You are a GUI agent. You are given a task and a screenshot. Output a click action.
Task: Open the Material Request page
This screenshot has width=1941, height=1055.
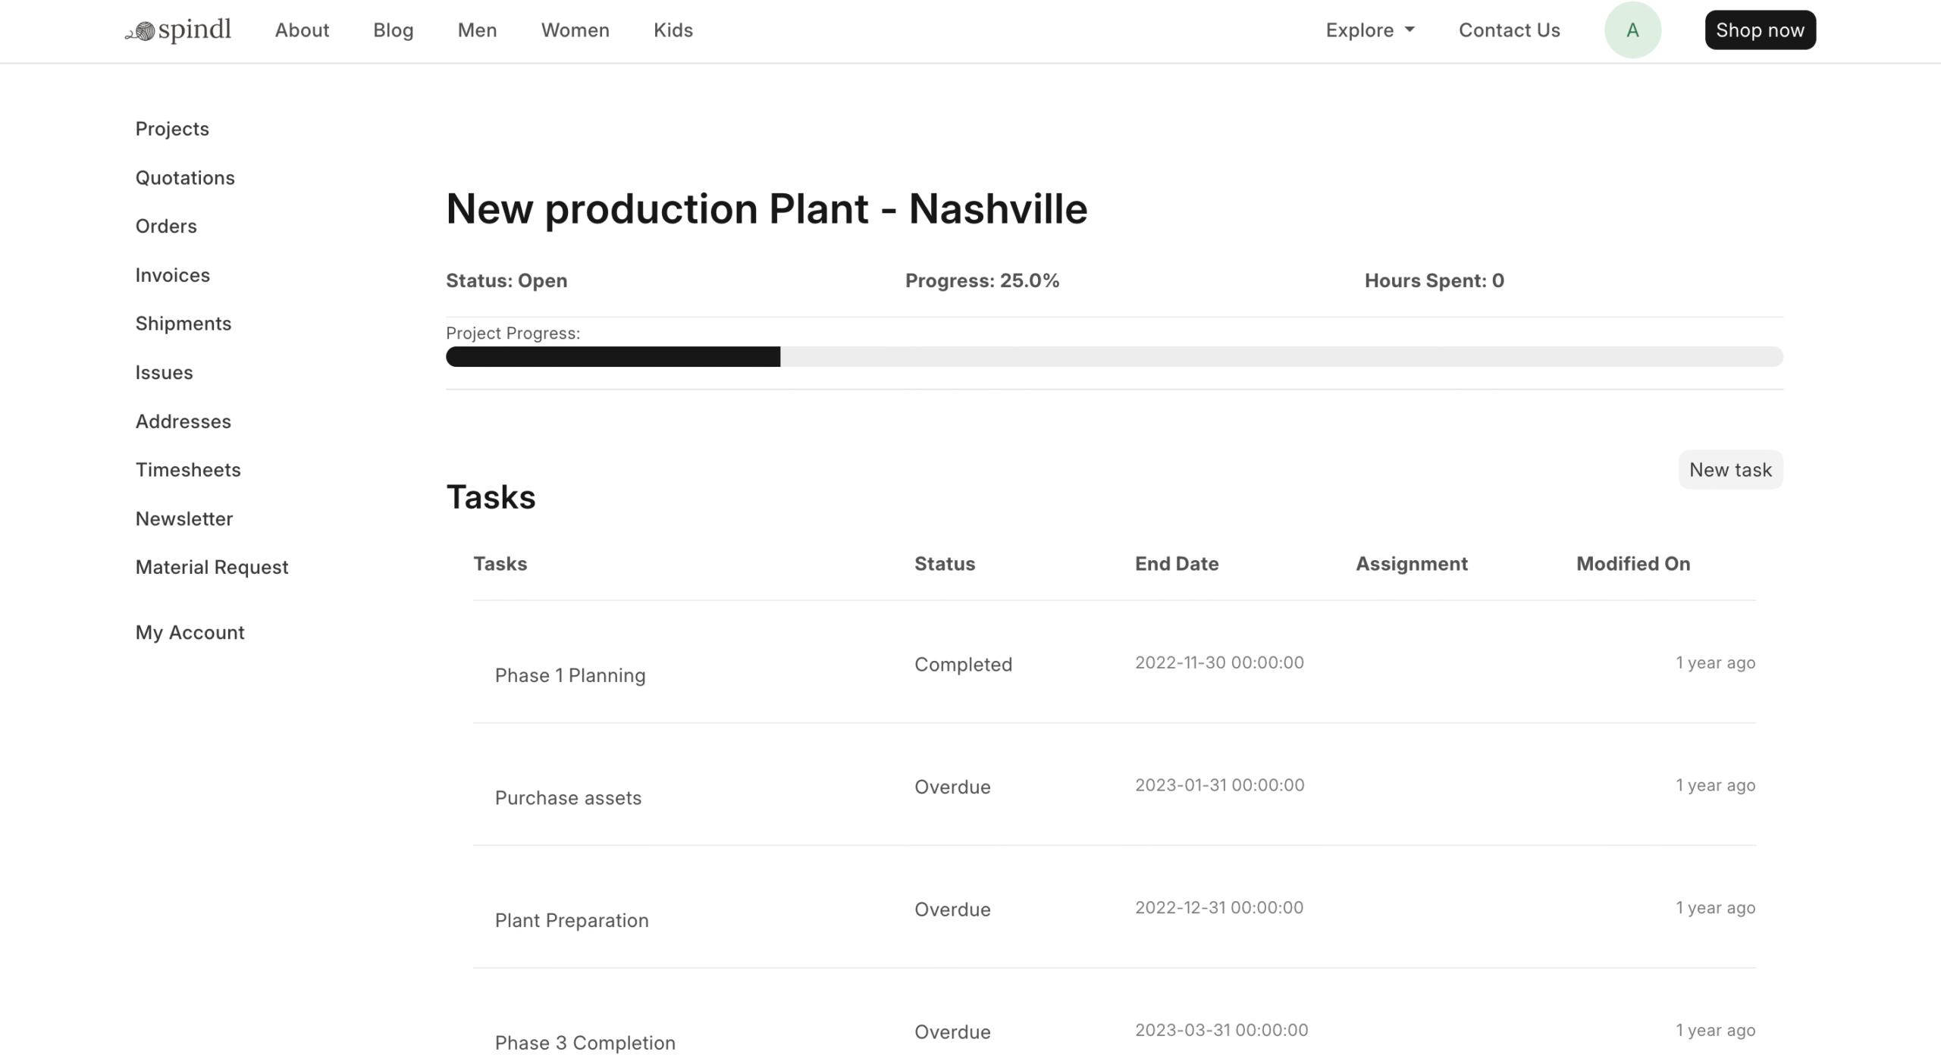pos(212,566)
